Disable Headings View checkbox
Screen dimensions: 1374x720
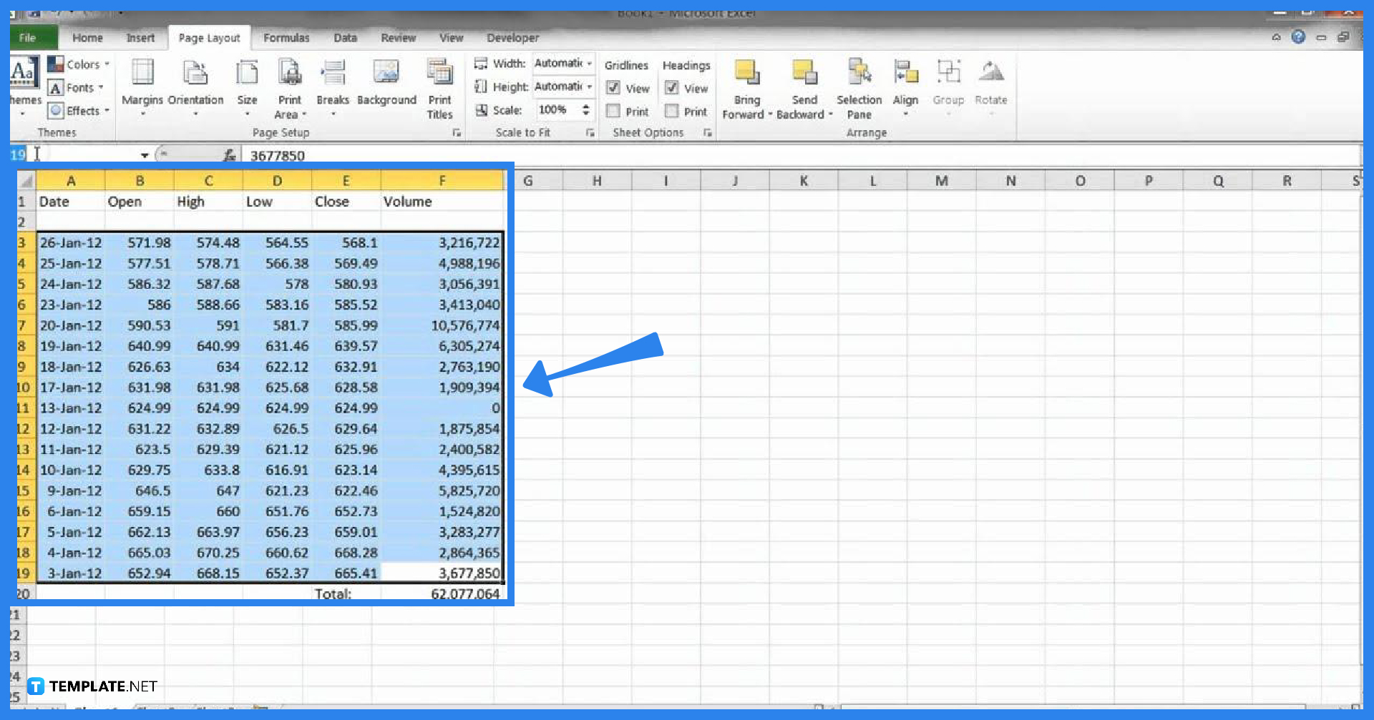[x=671, y=88]
